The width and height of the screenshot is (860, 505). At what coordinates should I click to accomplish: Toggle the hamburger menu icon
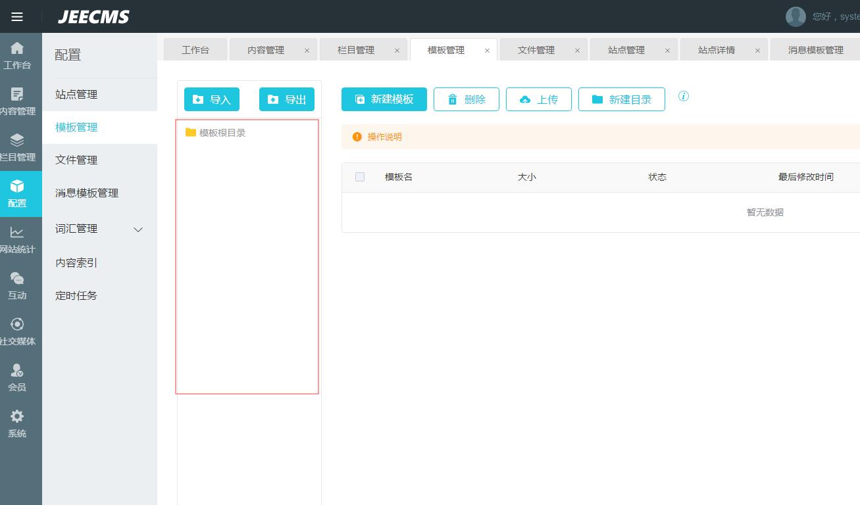(x=17, y=17)
